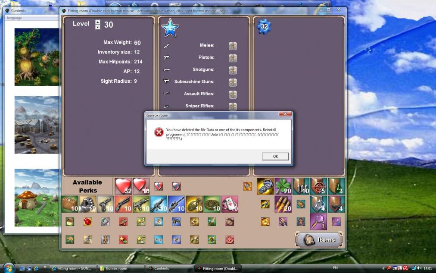Open the Items backpack button
The height and width of the screenshot is (273, 436).
pyautogui.click(x=319, y=240)
